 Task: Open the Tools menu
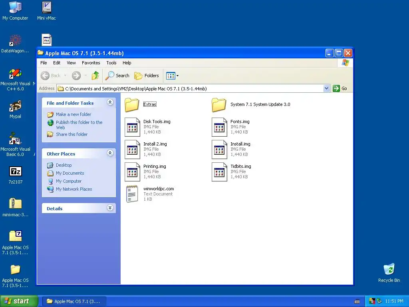111,63
